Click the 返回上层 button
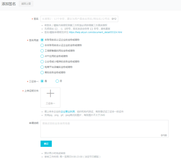181x159 pixels. point(26,4)
